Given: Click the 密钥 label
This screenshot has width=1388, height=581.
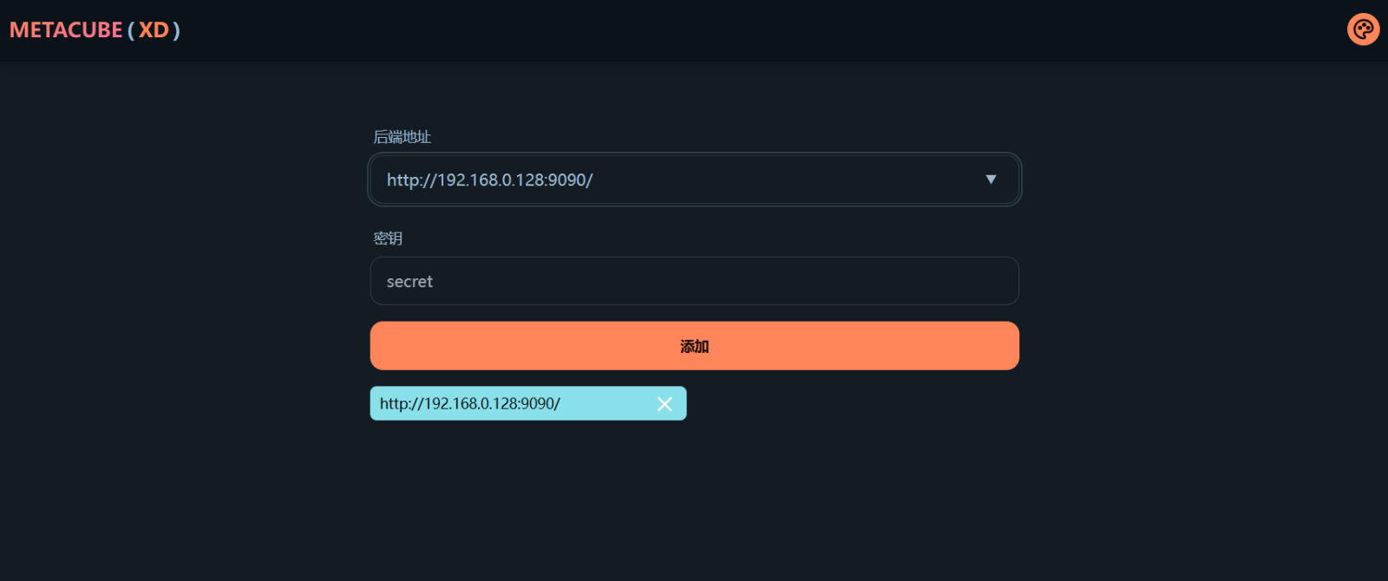Looking at the screenshot, I should coord(388,238).
